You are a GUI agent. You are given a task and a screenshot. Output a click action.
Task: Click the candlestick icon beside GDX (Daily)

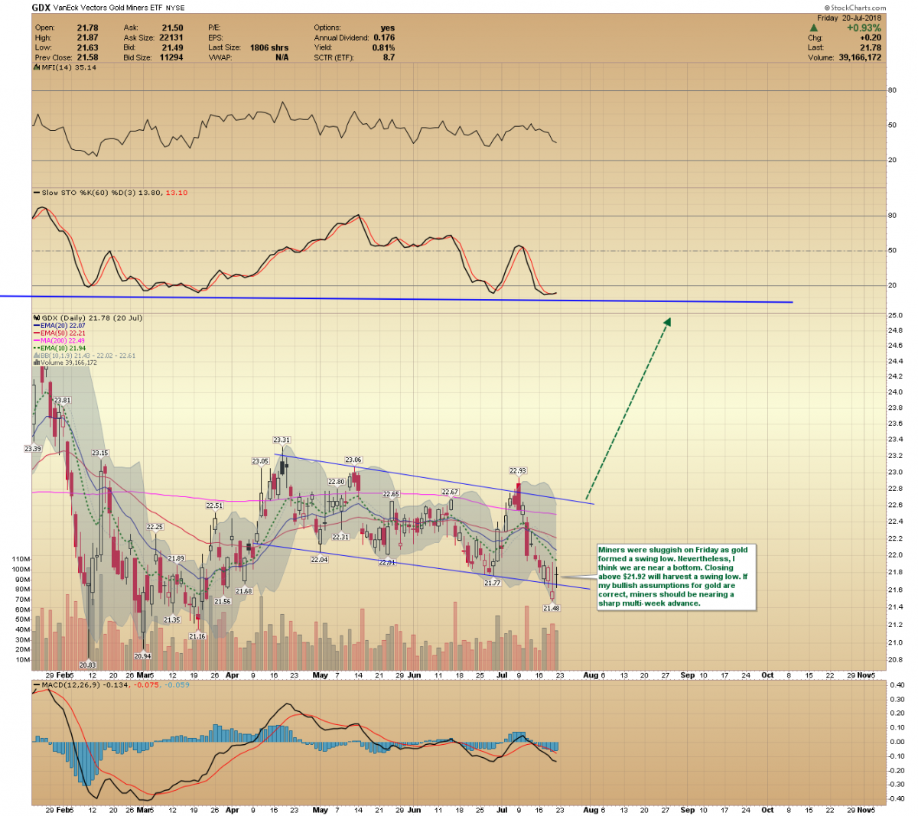pos(35,318)
